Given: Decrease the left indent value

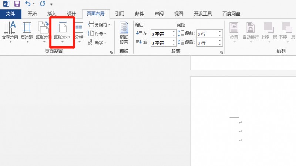Looking at the screenshot, I should [x=174, y=35].
